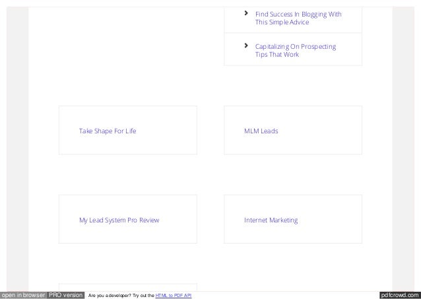Open 'Find Success In Blogging With This Simple Advice' link
The image size is (421, 299).
click(298, 18)
